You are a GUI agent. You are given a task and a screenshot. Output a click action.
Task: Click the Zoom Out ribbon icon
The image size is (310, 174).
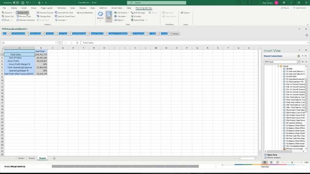click(8, 16)
